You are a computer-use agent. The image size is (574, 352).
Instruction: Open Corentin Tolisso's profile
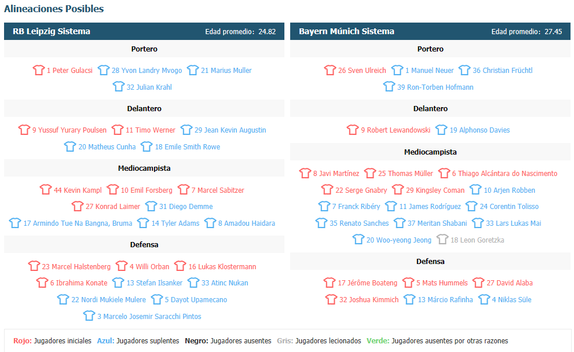pos(509,206)
